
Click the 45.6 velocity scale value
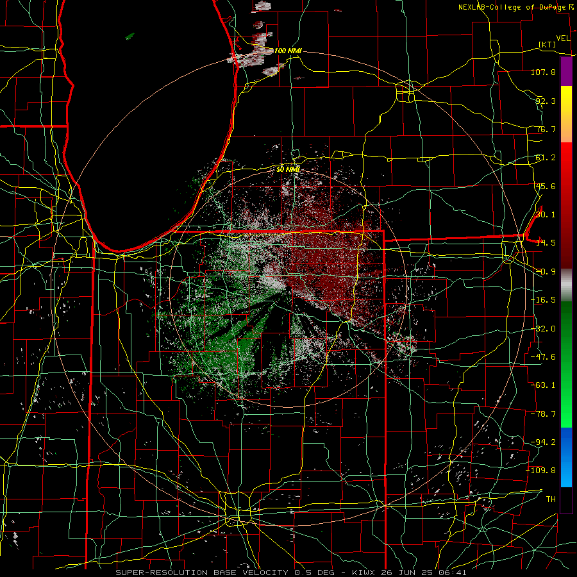[x=546, y=186]
